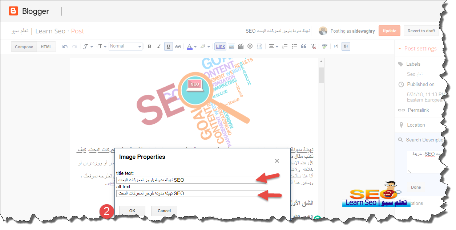Insert a jump break
The width and height of the screenshot is (456, 230).
[x=259, y=46]
